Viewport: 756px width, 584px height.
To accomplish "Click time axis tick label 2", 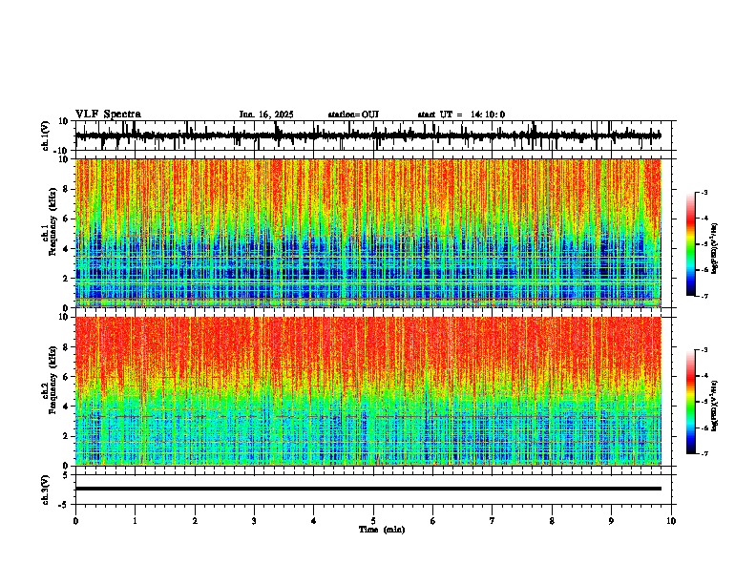I will point(195,521).
